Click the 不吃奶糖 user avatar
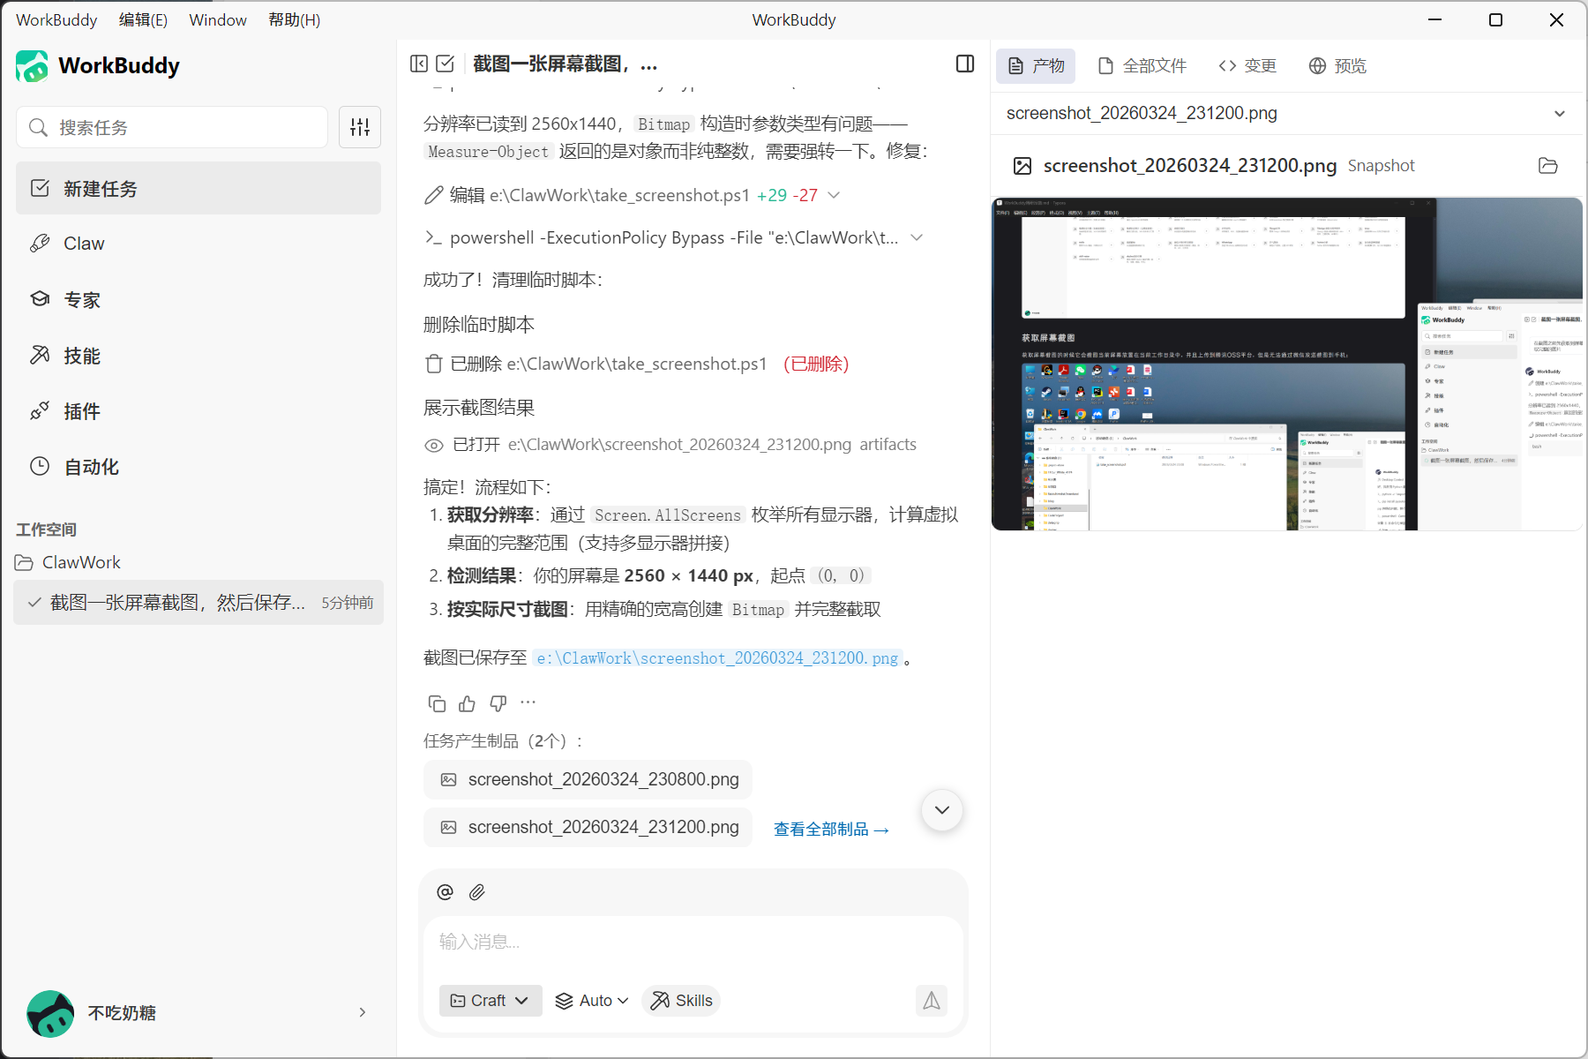The width and height of the screenshot is (1588, 1059). pos(50,1013)
